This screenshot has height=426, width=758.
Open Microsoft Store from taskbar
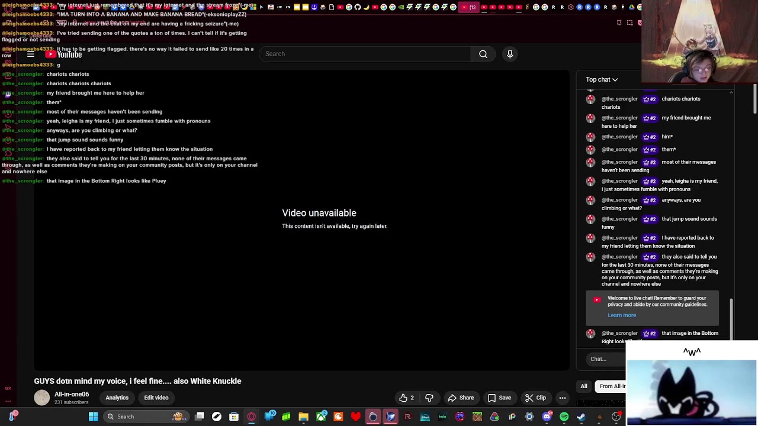234,417
